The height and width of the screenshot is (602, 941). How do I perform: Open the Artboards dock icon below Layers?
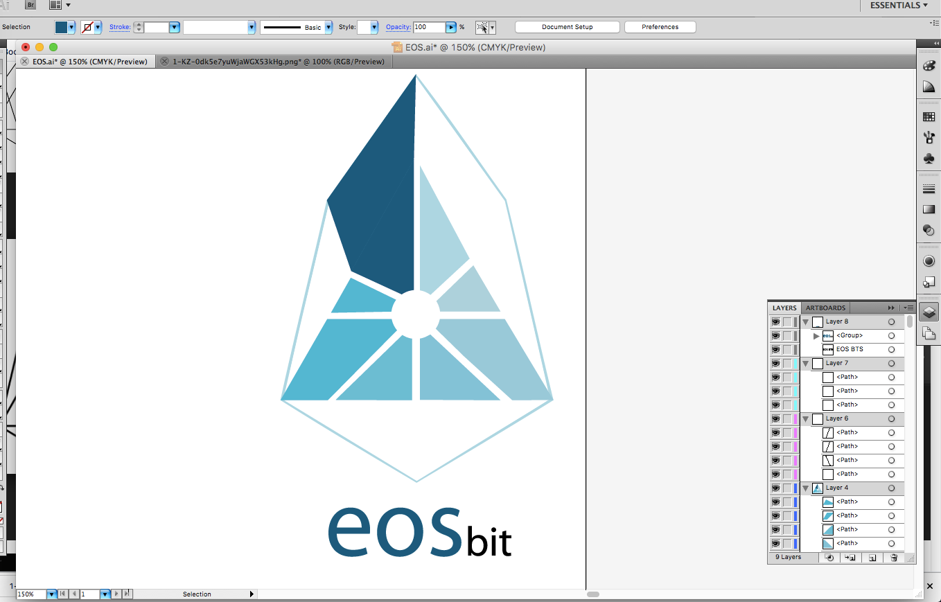[x=929, y=333]
